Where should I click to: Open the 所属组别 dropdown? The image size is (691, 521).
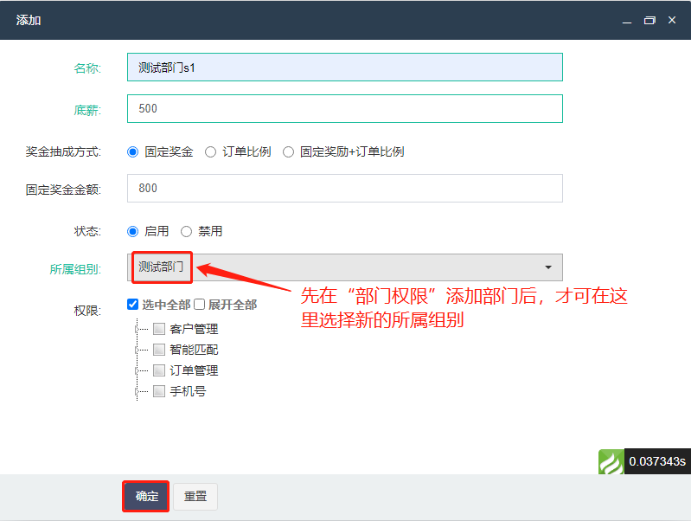344,267
